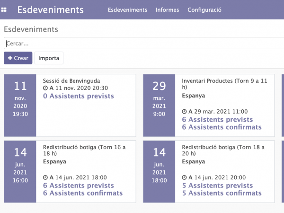Click the Crear button
Image resolution: width=284 pixels, height=213 pixels.
[18, 58]
